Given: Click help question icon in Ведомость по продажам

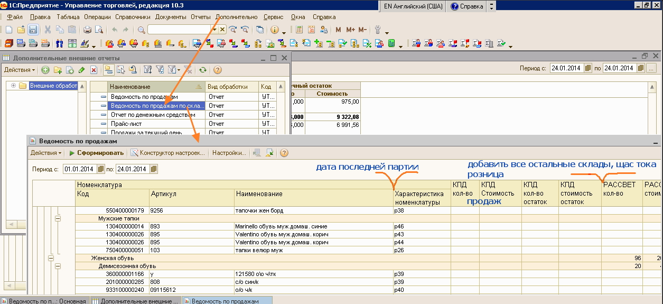Looking at the screenshot, I should [284, 153].
